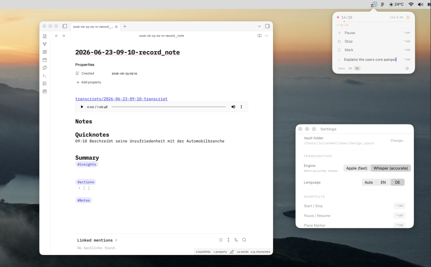Open the daily note calendar icon
431x267 pixels.
pyautogui.click(x=44, y=60)
